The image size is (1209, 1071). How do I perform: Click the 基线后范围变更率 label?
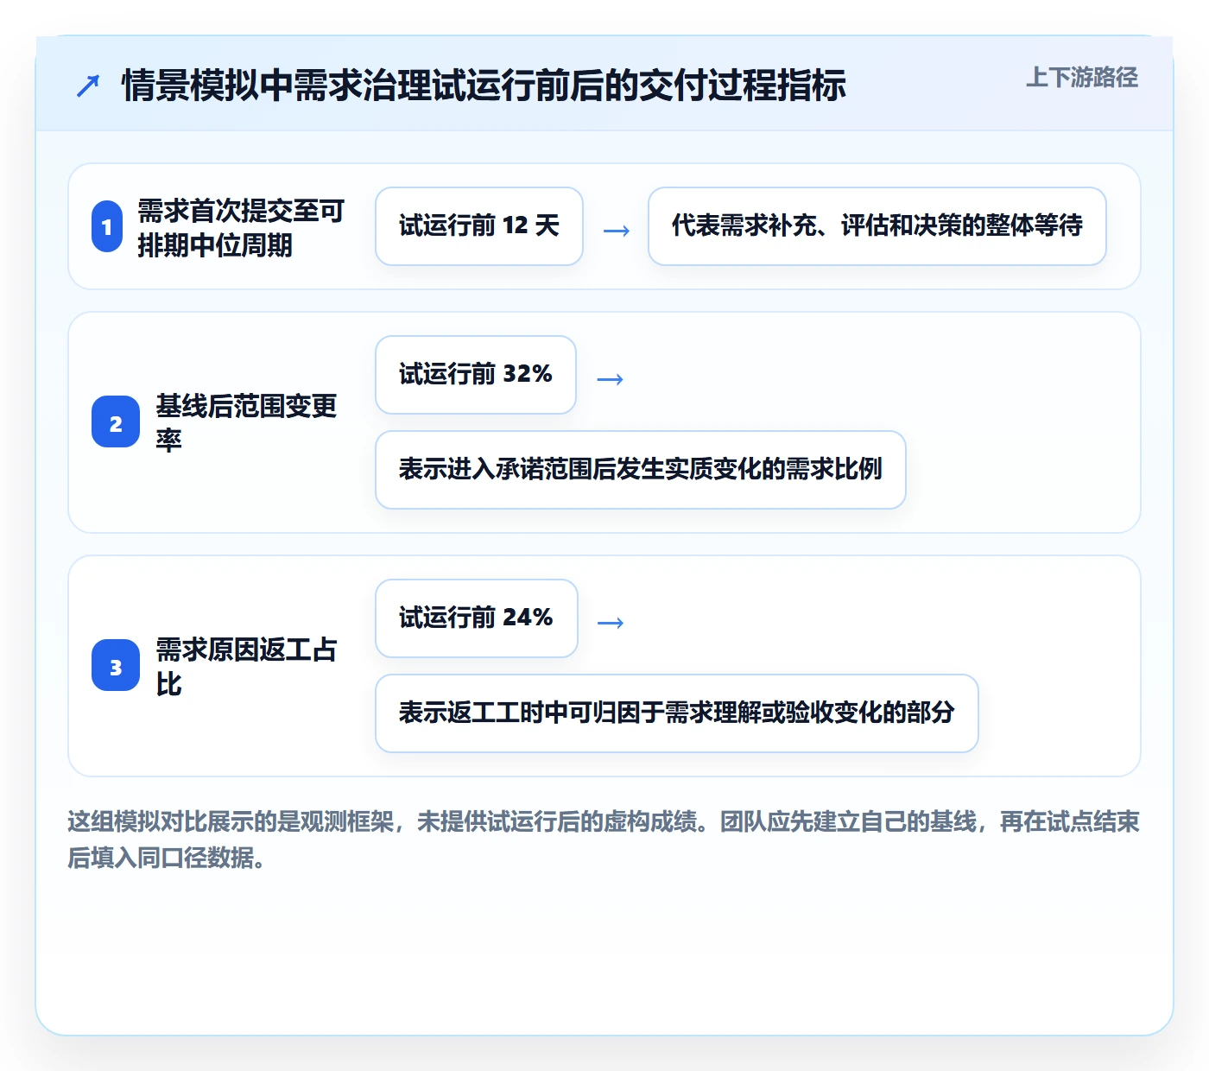click(246, 422)
